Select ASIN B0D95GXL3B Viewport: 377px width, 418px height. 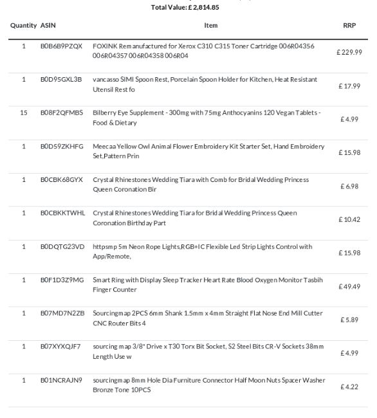click(x=61, y=80)
